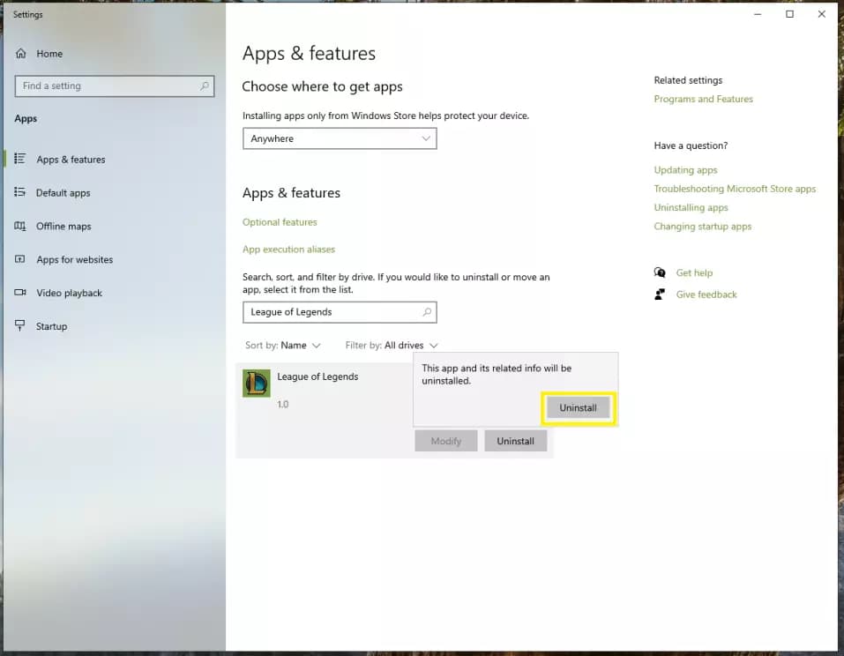Close the Settings window
The height and width of the screenshot is (656, 844).
click(821, 14)
